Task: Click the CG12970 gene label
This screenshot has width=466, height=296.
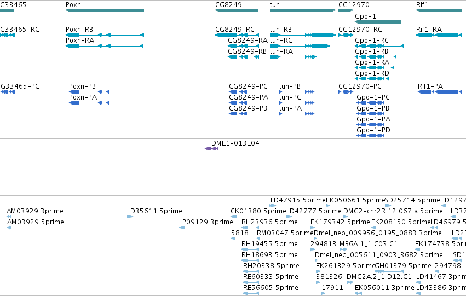Action: coord(354,5)
